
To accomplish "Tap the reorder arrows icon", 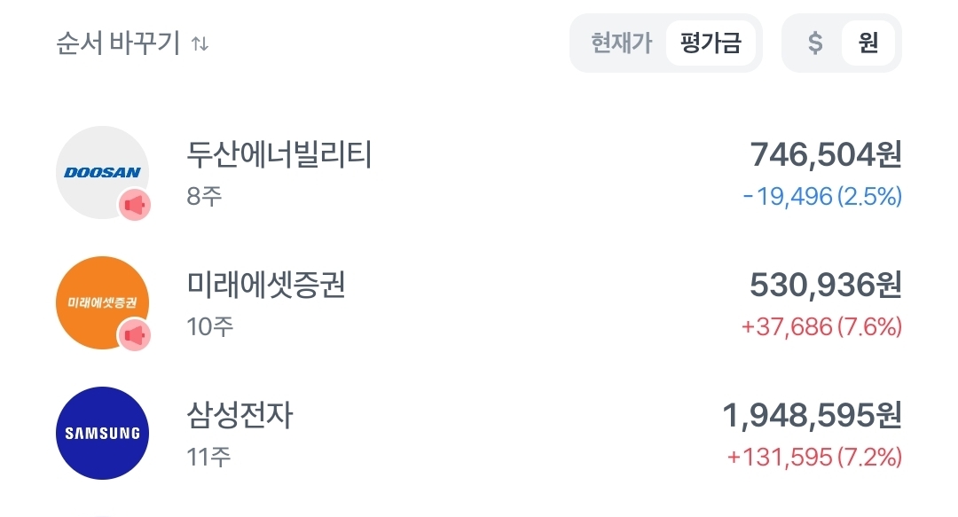I will tap(200, 43).
